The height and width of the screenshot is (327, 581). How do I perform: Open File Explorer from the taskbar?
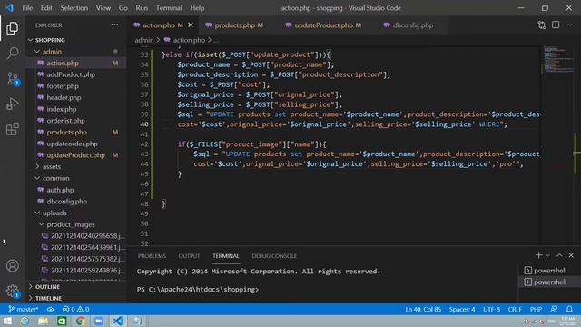(x=44, y=321)
